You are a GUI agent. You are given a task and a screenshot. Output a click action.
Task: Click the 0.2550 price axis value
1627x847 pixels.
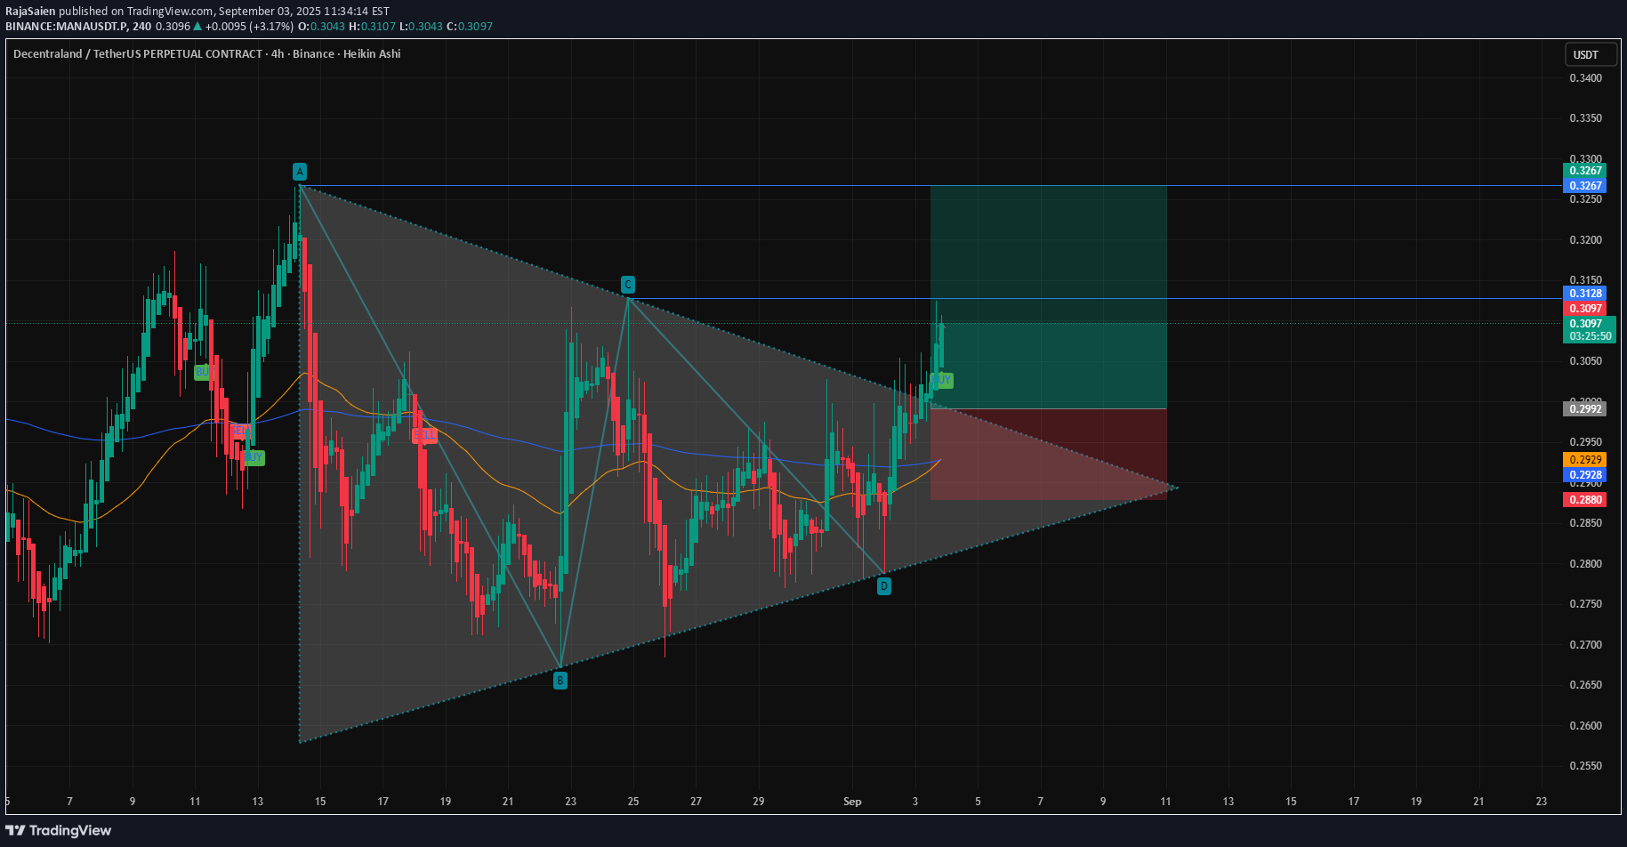(1585, 766)
